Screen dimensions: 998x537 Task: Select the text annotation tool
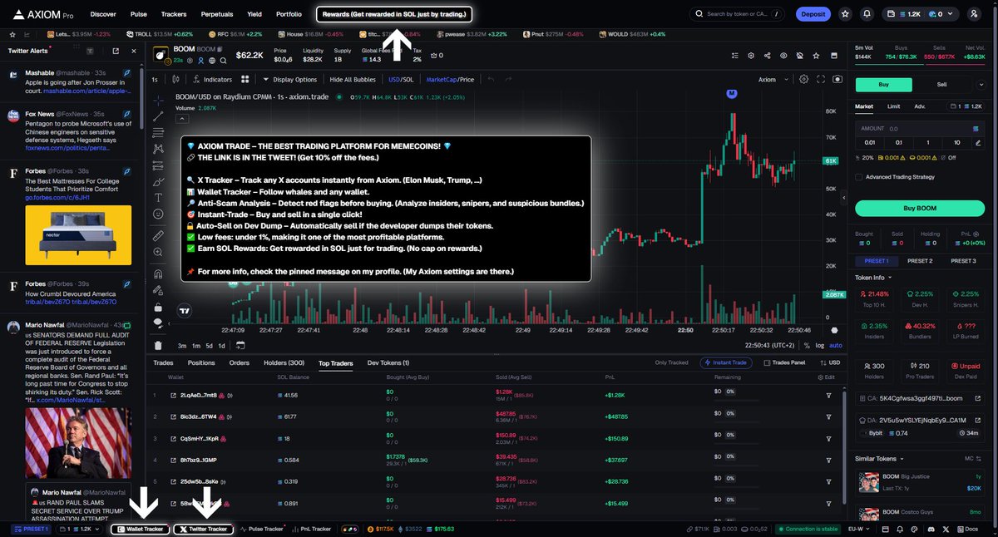(x=158, y=198)
